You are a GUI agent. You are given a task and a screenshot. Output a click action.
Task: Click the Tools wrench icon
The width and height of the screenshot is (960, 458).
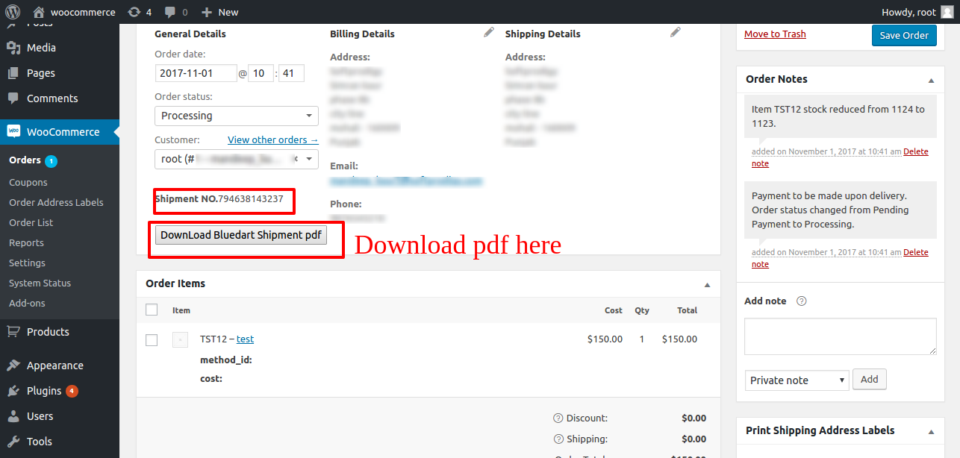coord(13,442)
